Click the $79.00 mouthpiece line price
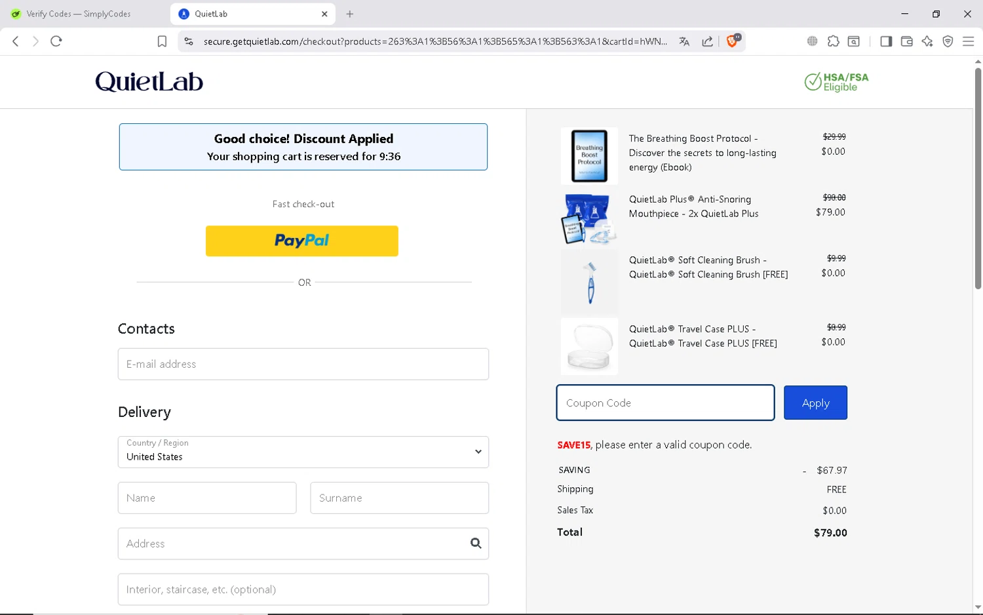 coord(830,212)
